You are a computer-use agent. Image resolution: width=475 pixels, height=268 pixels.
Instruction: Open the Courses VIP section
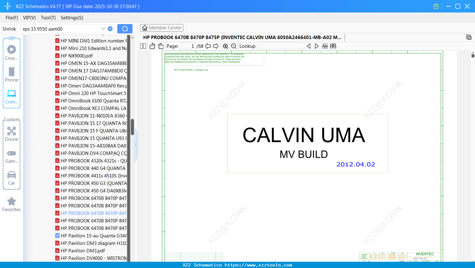click(x=12, y=52)
